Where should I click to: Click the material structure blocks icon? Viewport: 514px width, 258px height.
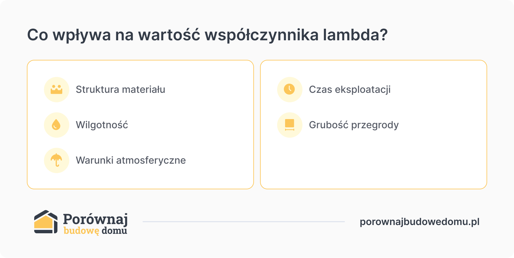[56, 89]
